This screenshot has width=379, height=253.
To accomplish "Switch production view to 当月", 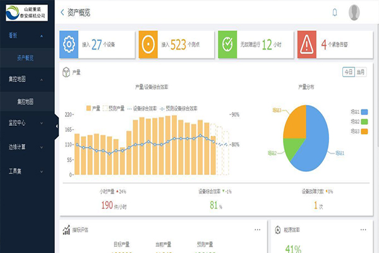I will pyautogui.click(x=361, y=72).
